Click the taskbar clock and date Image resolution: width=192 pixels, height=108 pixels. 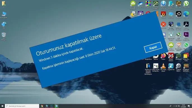point(183,106)
